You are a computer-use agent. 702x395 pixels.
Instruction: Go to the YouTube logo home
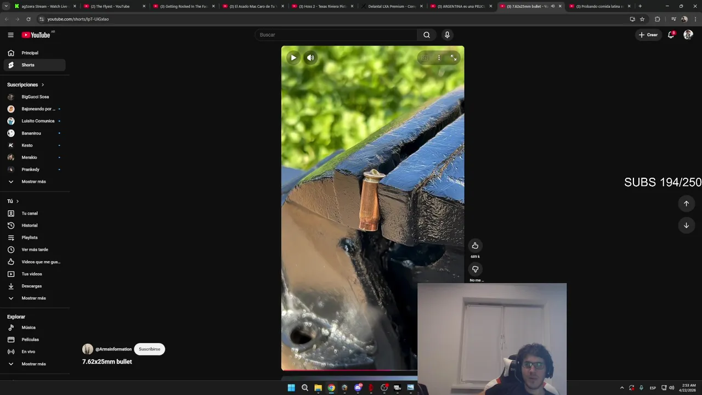36,35
